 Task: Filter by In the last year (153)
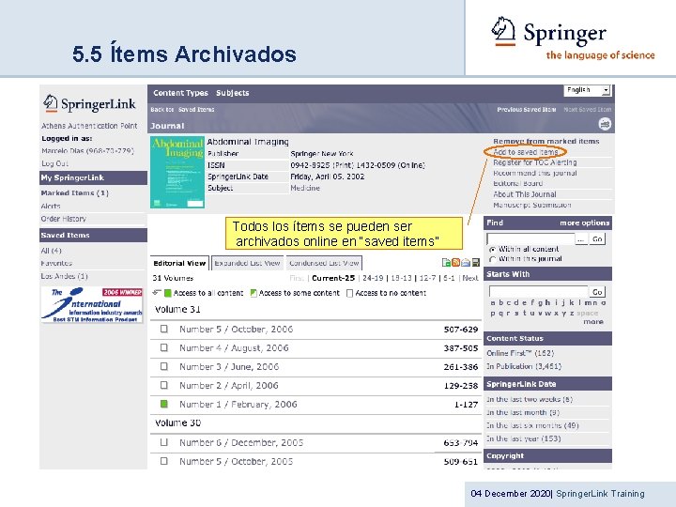[x=524, y=438]
